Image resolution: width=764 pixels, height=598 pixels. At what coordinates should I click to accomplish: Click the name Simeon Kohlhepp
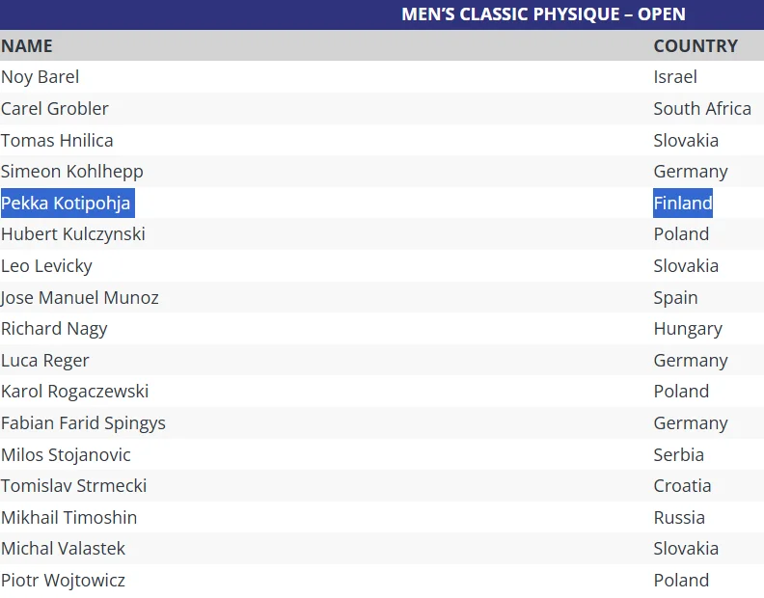72,172
